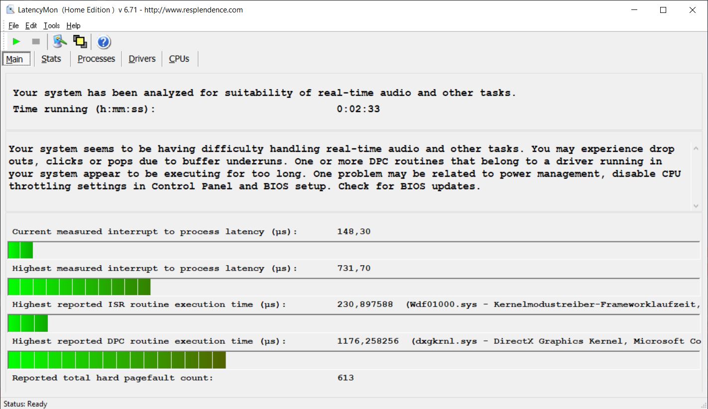Click the grey stop monitoring button
708x409 pixels.
(x=36, y=42)
